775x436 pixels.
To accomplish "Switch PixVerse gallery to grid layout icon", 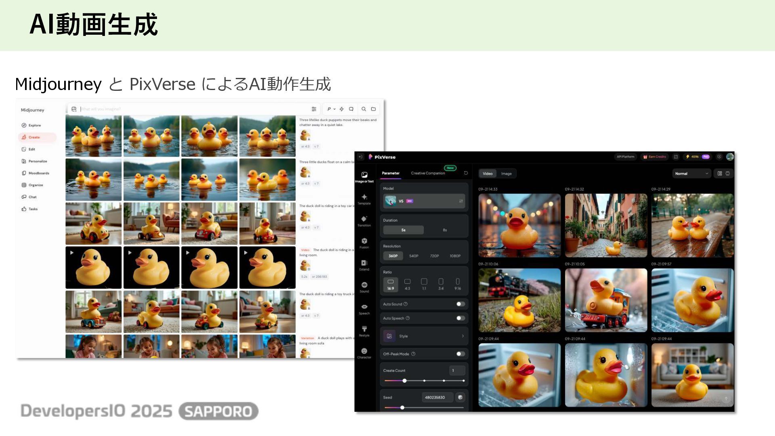I will 720,174.
